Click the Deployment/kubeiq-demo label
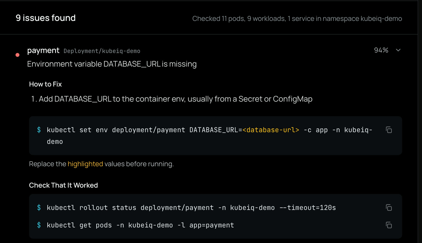This screenshot has width=422, height=243. coord(102,51)
